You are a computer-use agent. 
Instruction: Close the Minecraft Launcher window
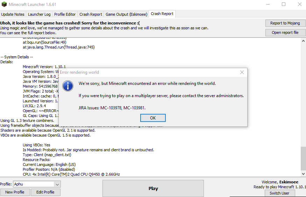pos(300,4)
